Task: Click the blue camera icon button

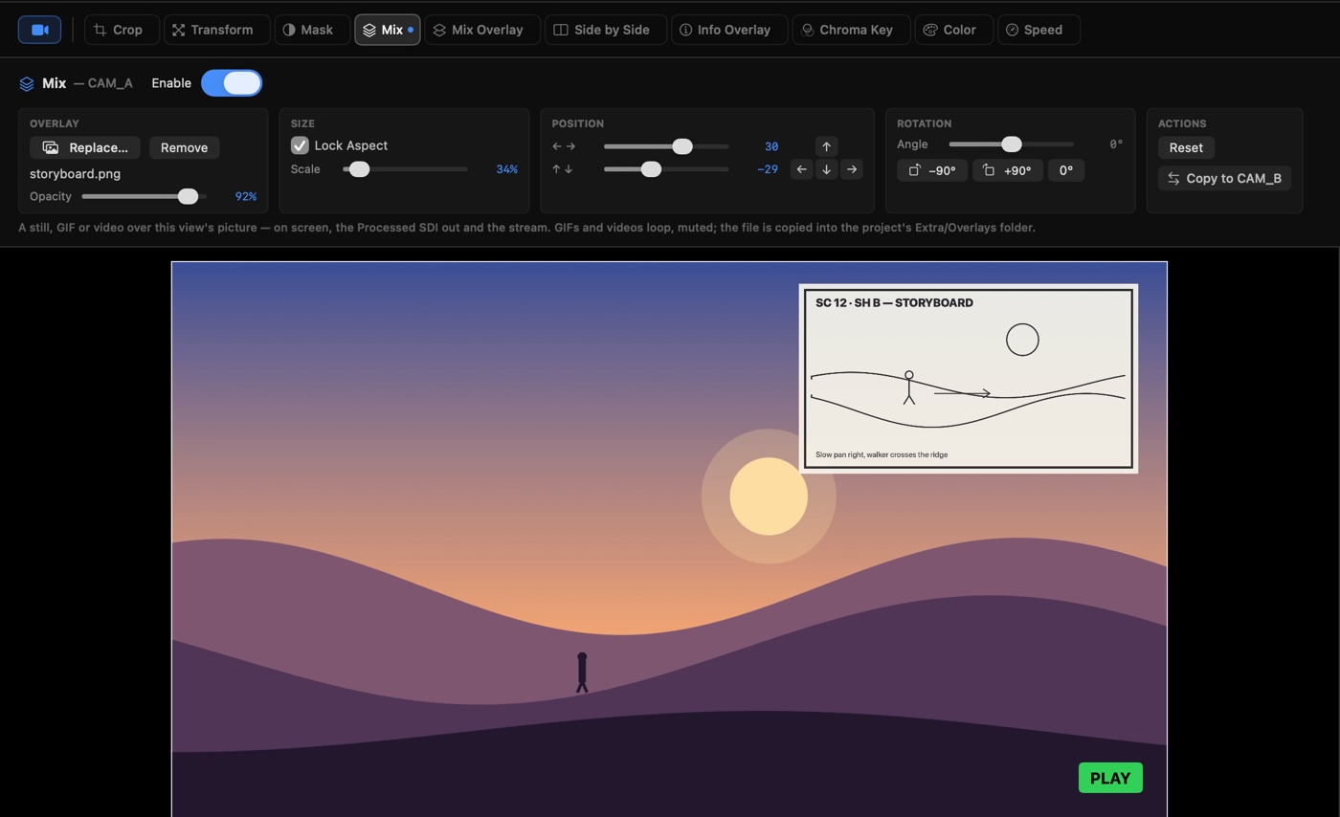Action: coord(39,30)
